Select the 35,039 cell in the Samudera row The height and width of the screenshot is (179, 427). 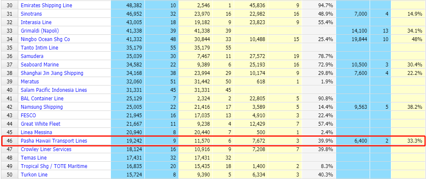(127, 56)
